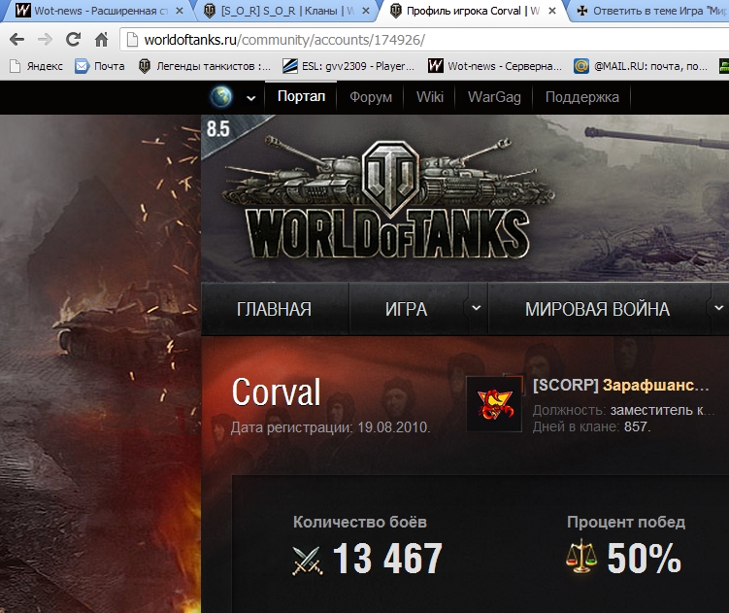Viewport: 729px width, 613px height.
Task: Select Портал in the top navigation
Action: [x=301, y=97]
